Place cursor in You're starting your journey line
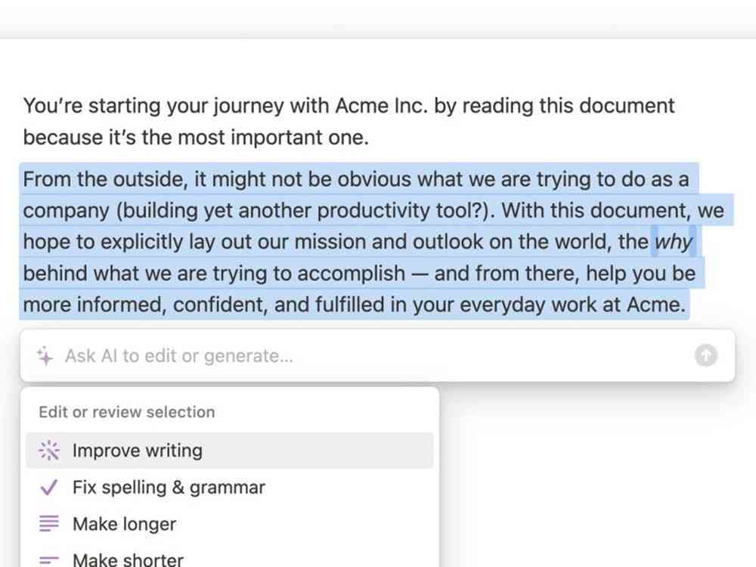This screenshot has width=756, height=567. (349, 106)
